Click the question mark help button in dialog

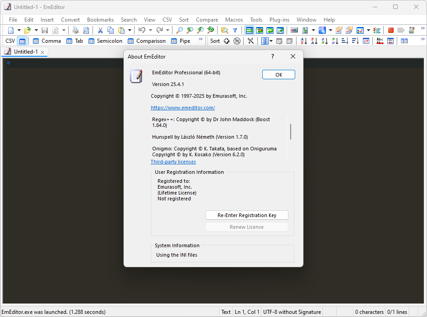(x=273, y=56)
